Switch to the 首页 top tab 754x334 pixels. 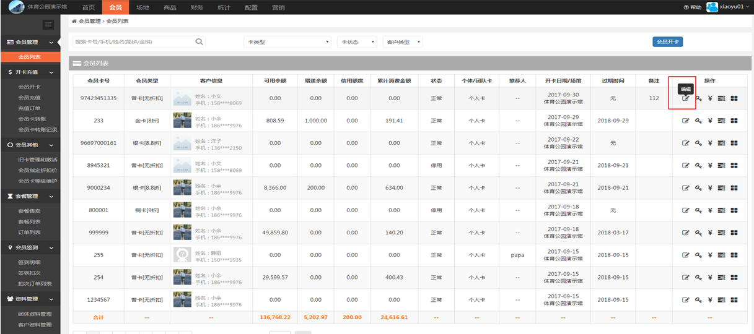pos(89,7)
